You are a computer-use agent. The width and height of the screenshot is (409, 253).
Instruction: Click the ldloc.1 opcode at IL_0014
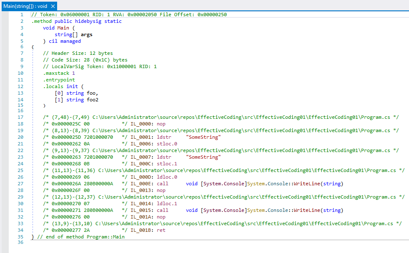coord(167,204)
